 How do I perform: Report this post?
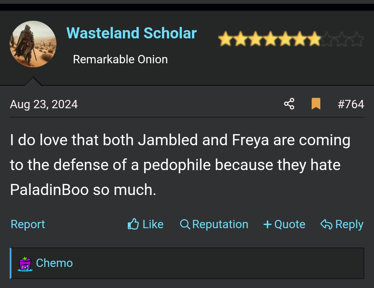coord(28,224)
